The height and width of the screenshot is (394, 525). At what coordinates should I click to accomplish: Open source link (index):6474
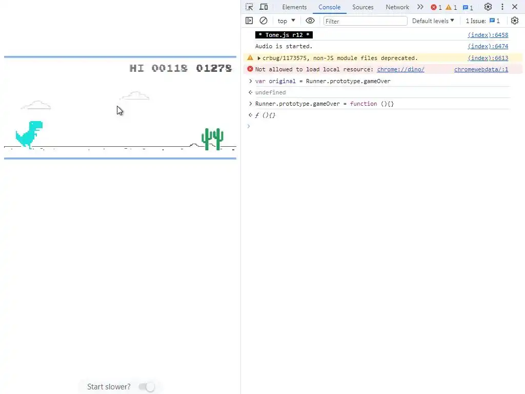pyautogui.click(x=488, y=46)
